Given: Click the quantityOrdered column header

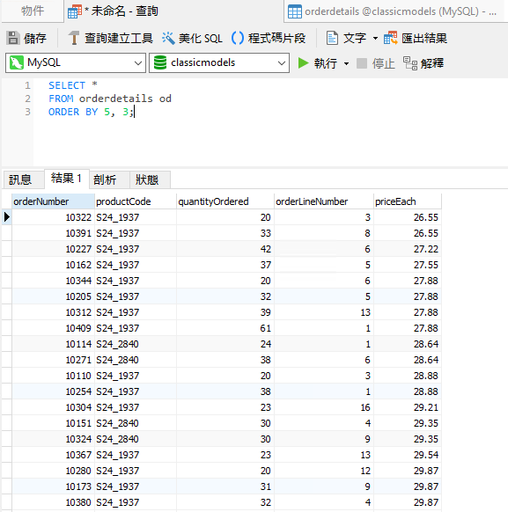Looking at the screenshot, I should (225, 201).
